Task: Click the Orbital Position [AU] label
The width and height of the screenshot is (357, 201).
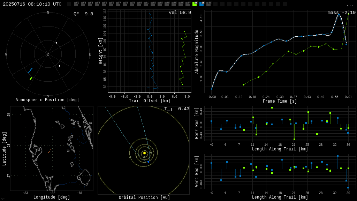Action: tap(144, 198)
